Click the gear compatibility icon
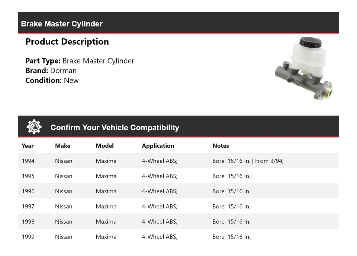This screenshot has height=256, width=357. coord(34,127)
